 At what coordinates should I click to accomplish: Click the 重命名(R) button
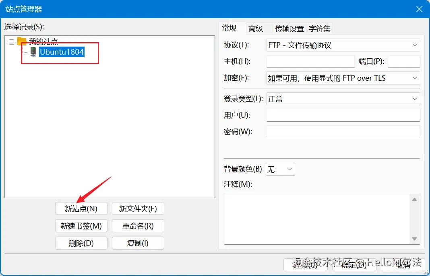138,226
